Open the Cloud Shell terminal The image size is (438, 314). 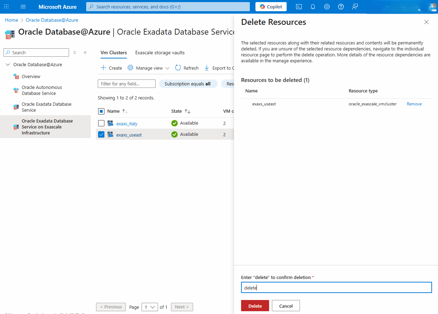point(299,6)
